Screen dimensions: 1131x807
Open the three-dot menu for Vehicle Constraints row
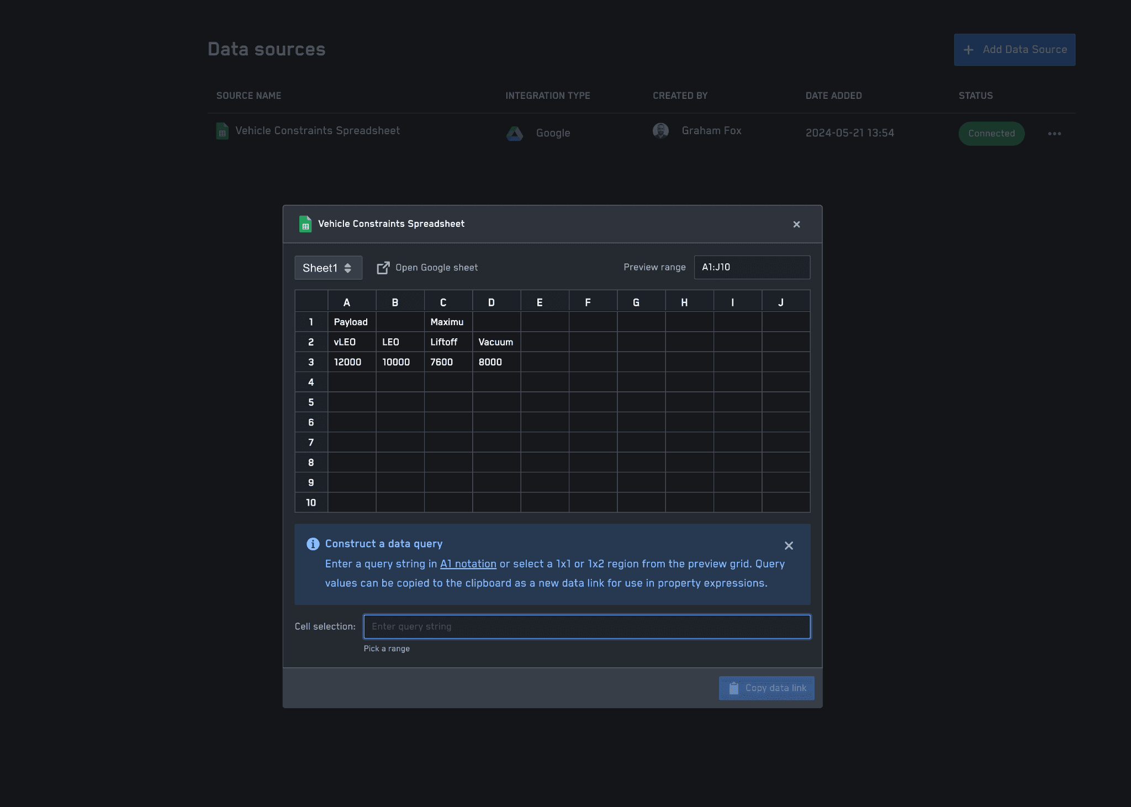(x=1054, y=134)
